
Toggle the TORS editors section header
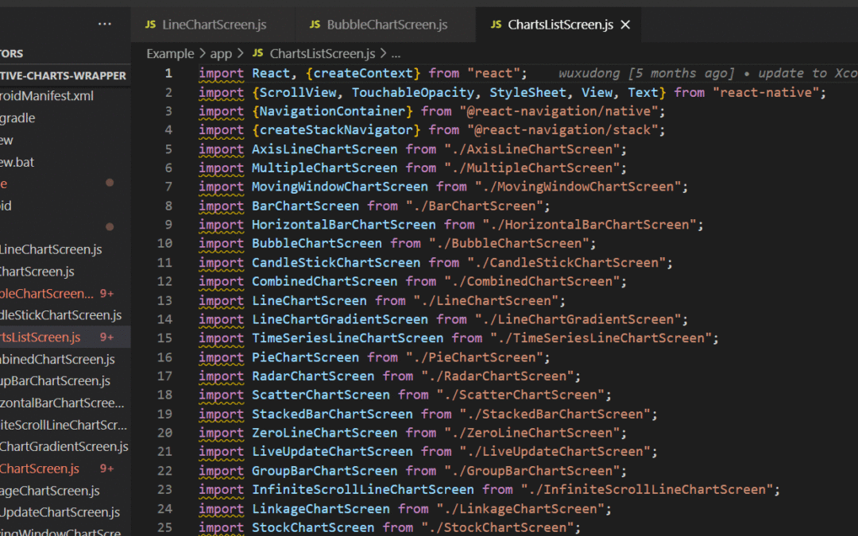pos(65,54)
